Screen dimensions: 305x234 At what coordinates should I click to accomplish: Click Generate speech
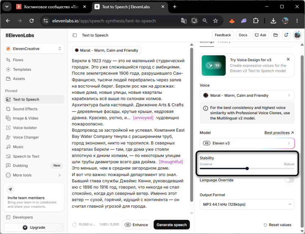172,225
